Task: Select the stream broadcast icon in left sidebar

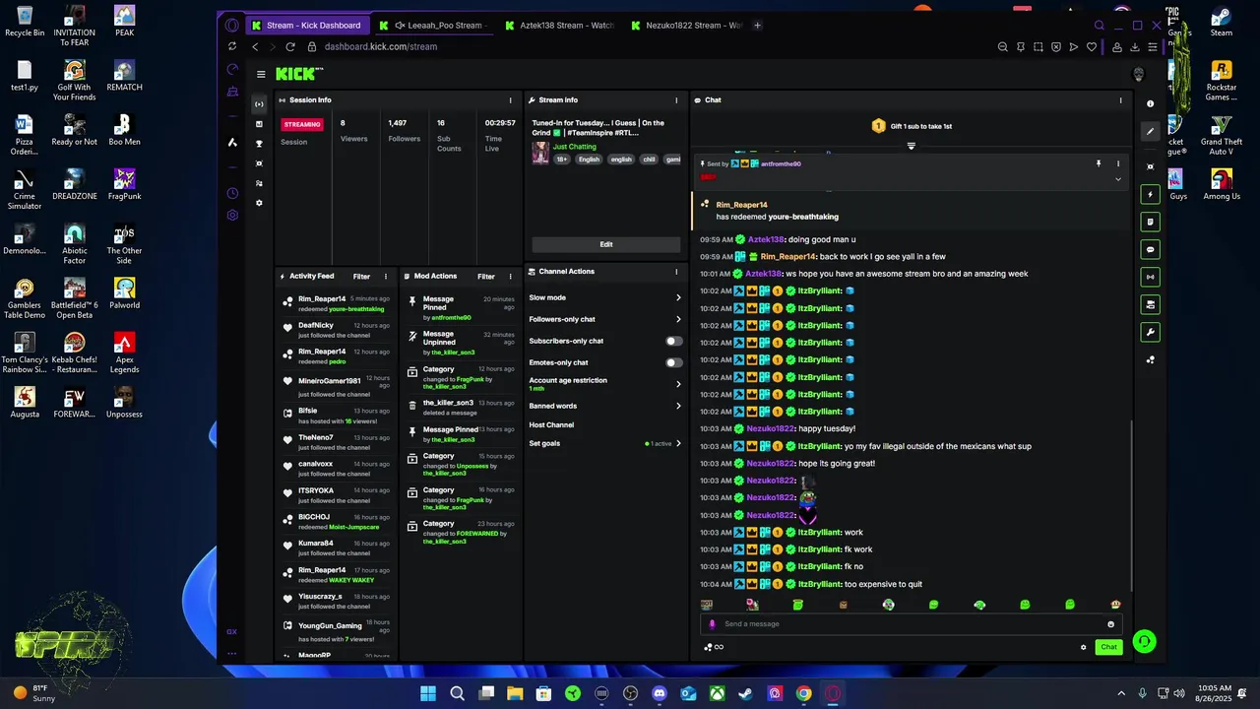Action: click(259, 104)
